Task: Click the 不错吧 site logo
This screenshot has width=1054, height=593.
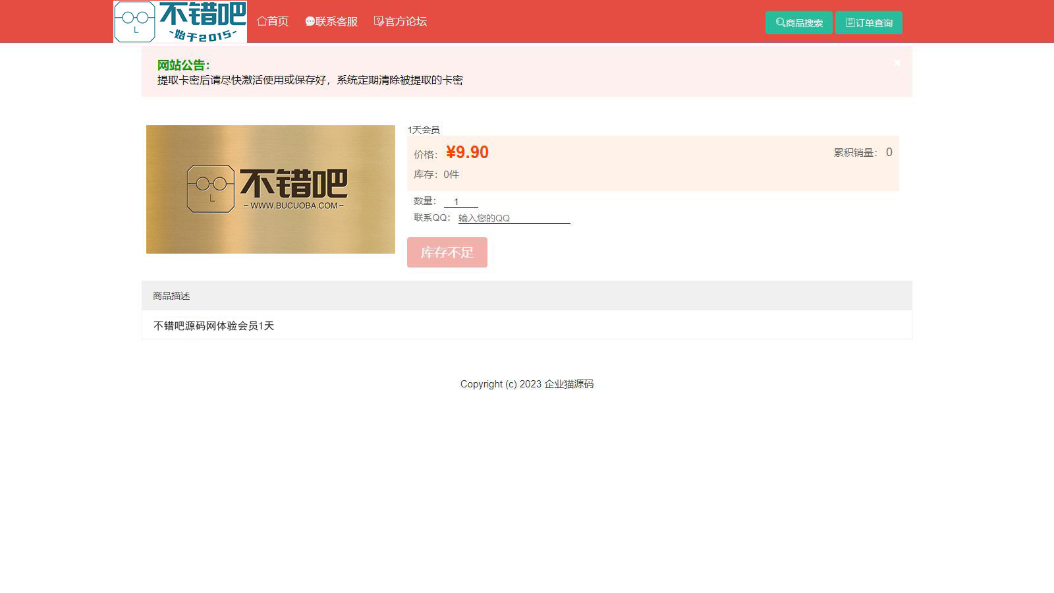Action: click(x=180, y=22)
